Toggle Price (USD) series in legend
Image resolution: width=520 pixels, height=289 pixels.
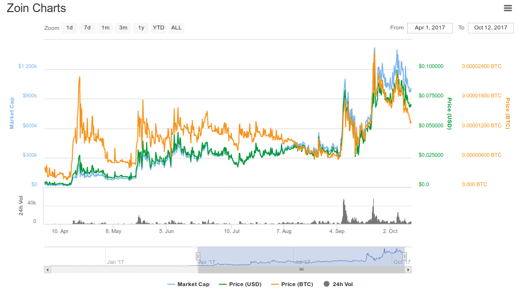point(240,284)
